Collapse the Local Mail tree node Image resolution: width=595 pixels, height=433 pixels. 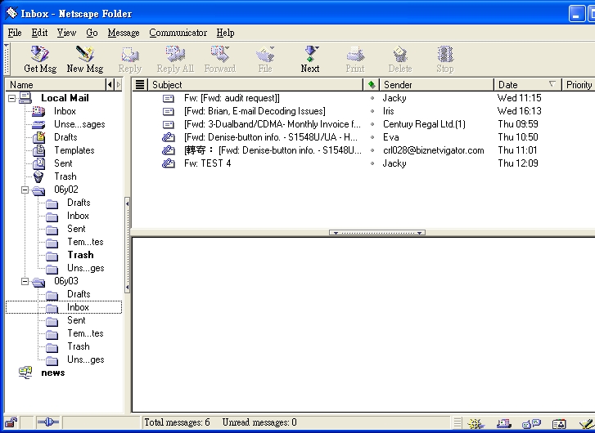pyautogui.click(x=12, y=98)
